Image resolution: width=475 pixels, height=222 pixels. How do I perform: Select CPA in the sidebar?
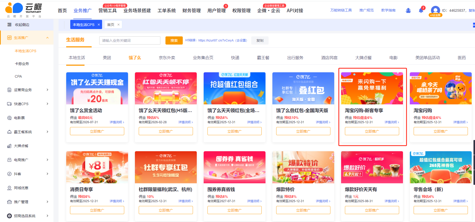(18, 76)
